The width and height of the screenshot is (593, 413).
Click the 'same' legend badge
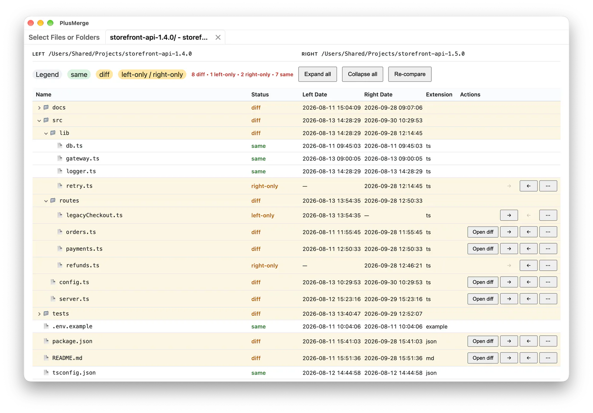(x=79, y=74)
